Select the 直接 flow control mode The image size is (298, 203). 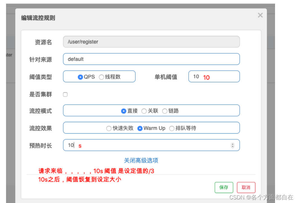[x=124, y=111]
